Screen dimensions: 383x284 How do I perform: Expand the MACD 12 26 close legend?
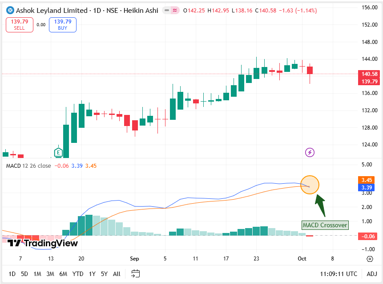[28, 166]
